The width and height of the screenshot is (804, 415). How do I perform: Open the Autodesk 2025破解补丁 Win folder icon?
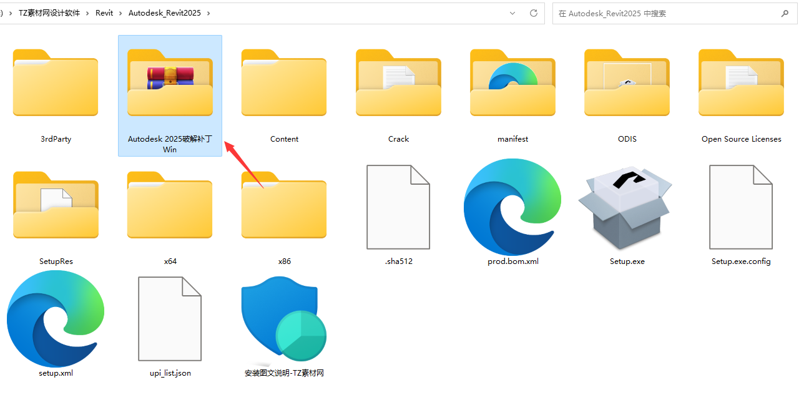[x=170, y=82]
